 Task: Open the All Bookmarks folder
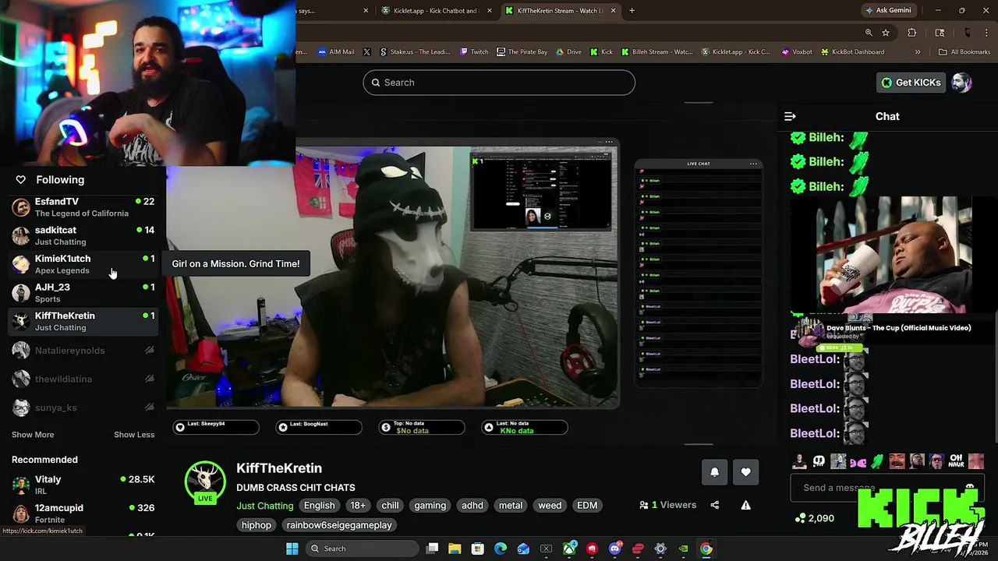[964, 52]
